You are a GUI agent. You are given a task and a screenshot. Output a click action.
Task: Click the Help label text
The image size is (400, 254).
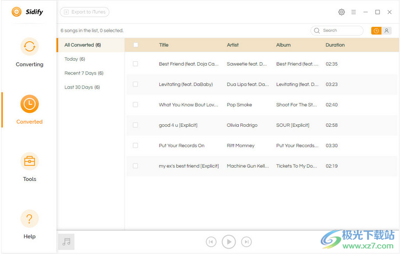[29, 237]
